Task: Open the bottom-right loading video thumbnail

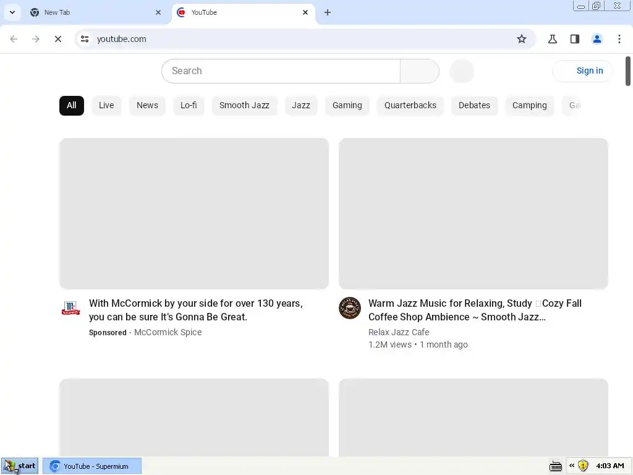Action: tap(473, 417)
